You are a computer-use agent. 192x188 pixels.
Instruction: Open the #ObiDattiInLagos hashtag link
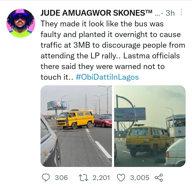[x=107, y=77]
